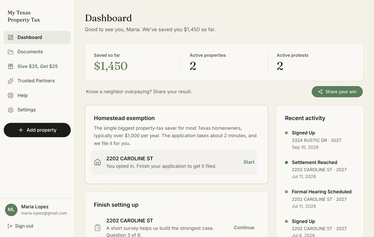Open the Dashboard menu item
The image size is (374, 237).
[x=37, y=37]
